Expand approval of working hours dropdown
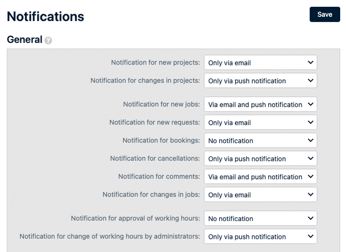The image size is (346, 252). click(x=260, y=219)
